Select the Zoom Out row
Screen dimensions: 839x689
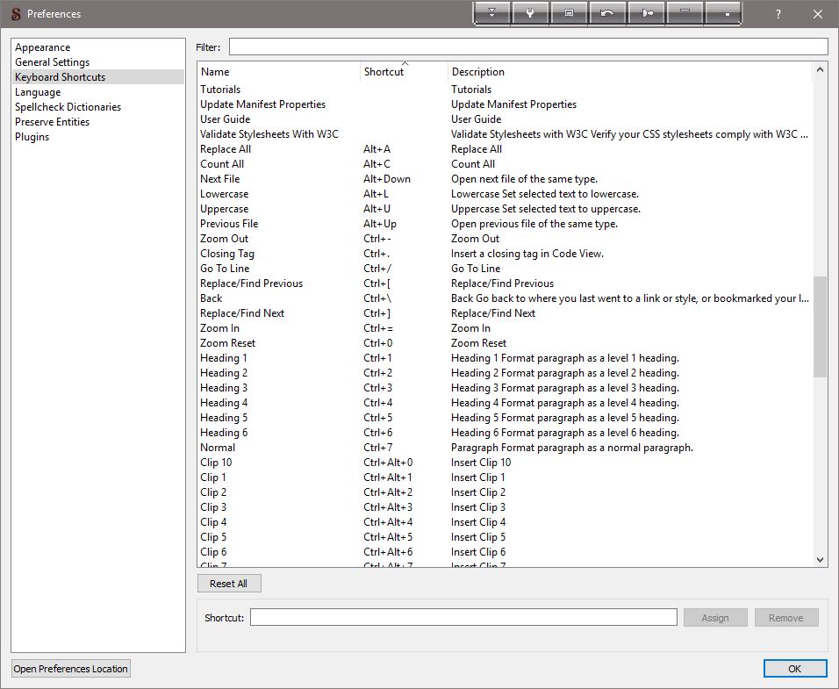(505, 239)
